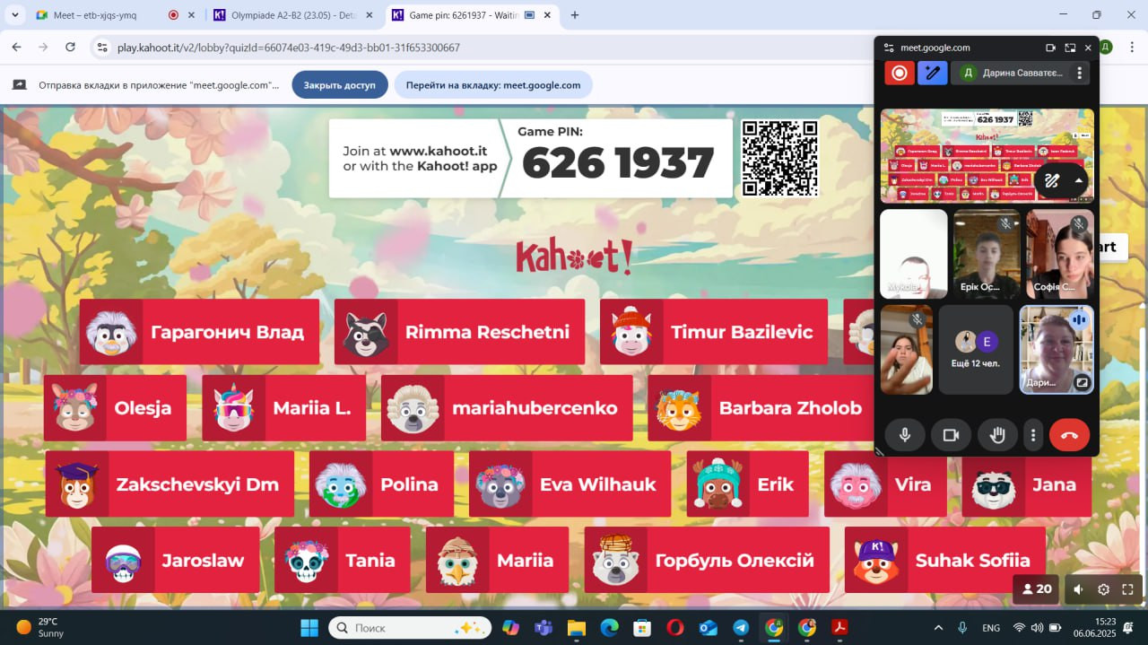The height and width of the screenshot is (645, 1148).
Task: Open the 'Ещё 12 чел.' participants tile
Action: 976,349
